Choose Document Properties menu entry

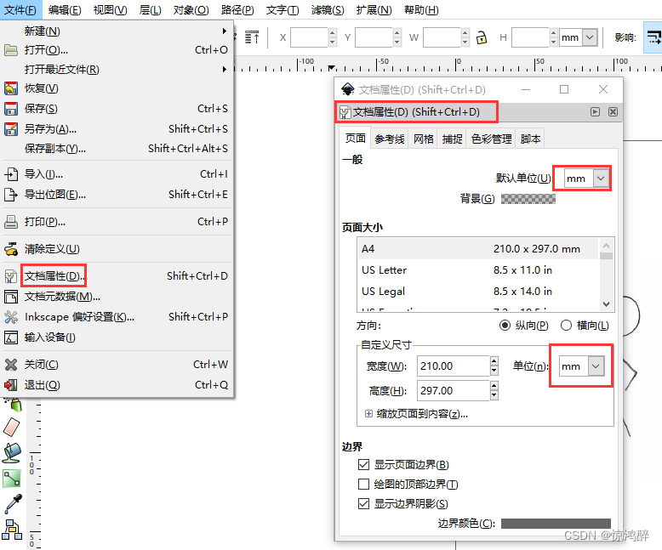[117, 276]
